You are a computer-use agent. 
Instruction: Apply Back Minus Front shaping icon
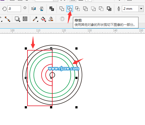101,9
